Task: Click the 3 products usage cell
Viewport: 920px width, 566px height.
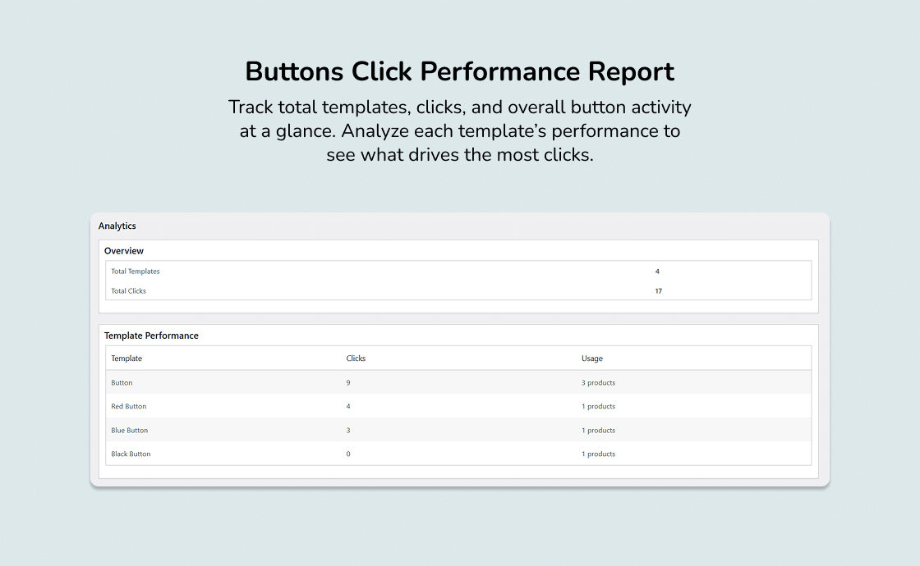Action: (x=599, y=382)
